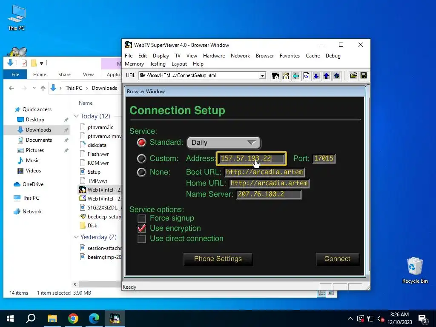Open the Cache menu

313,56
